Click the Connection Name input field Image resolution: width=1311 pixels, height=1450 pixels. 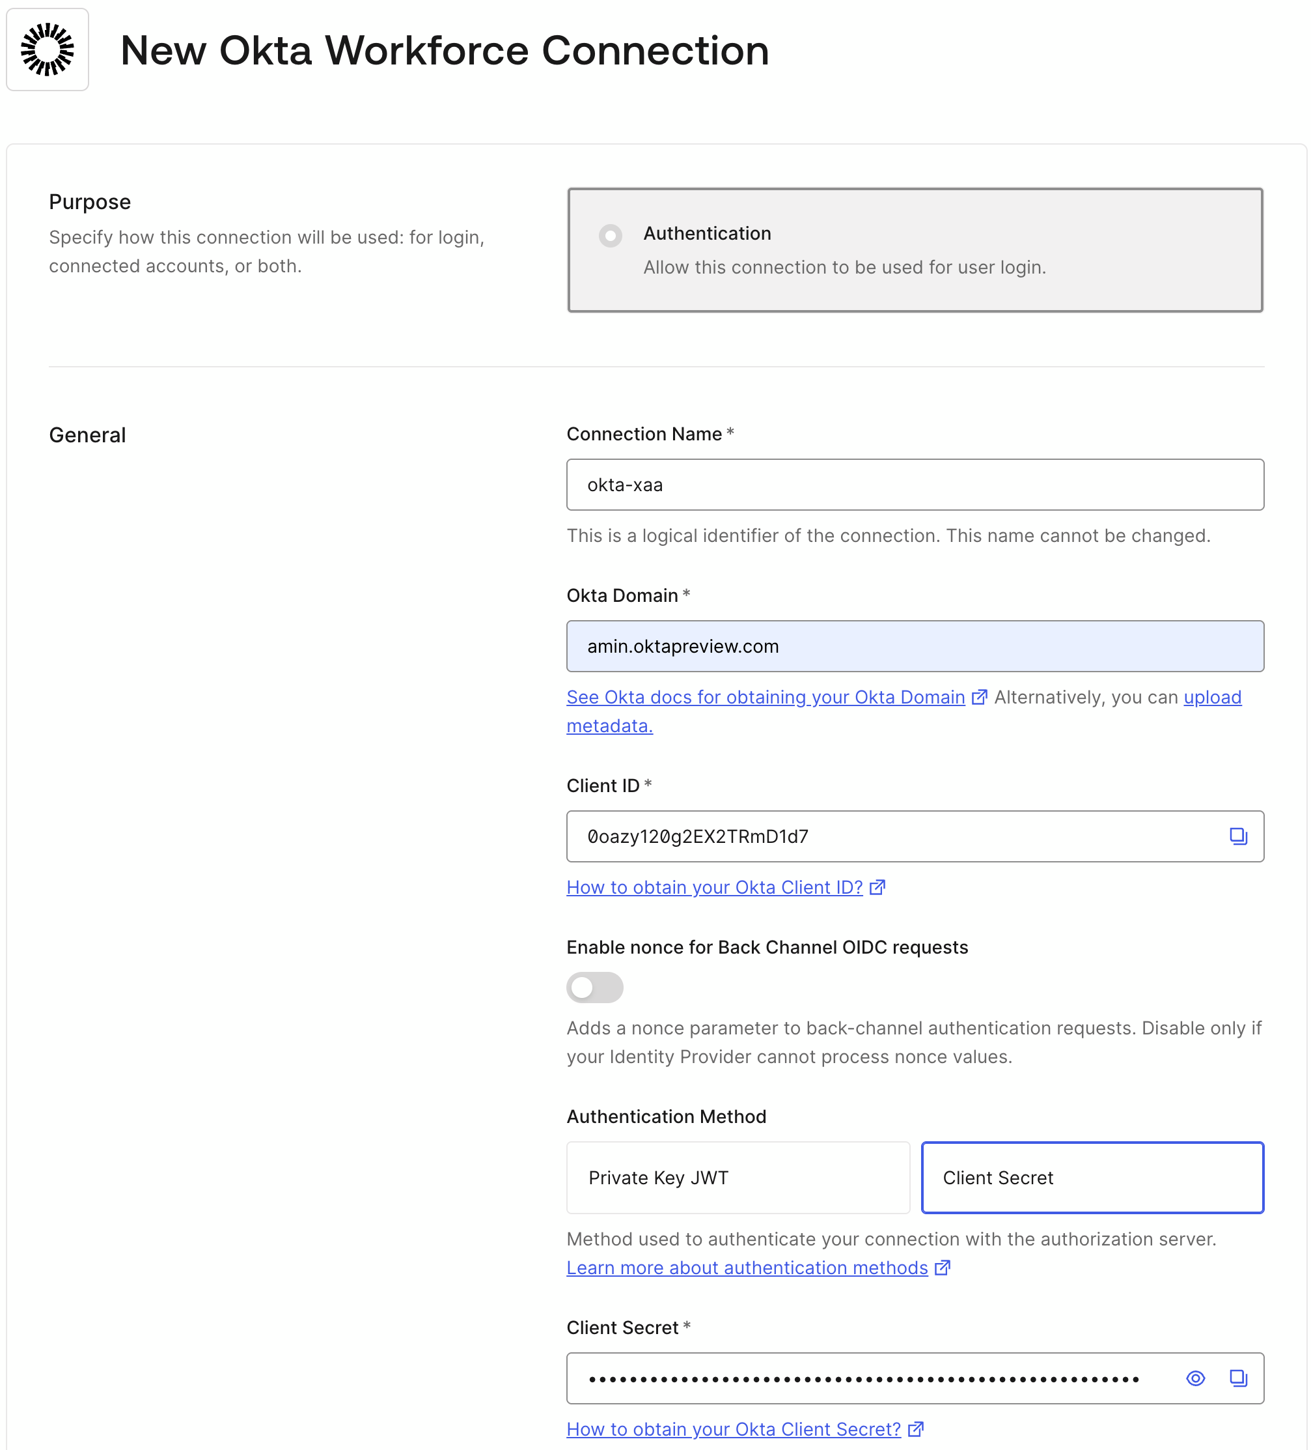point(915,485)
